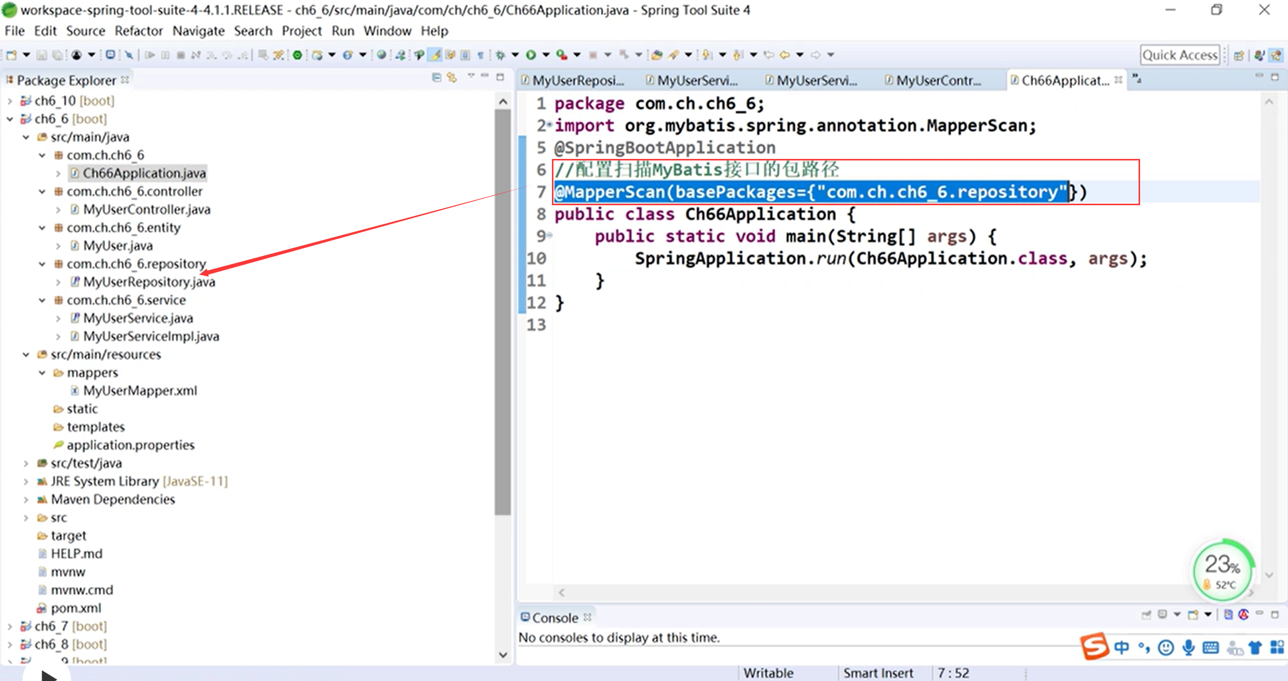
Task: Click the New file wizard icon
Action: coord(12,55)
